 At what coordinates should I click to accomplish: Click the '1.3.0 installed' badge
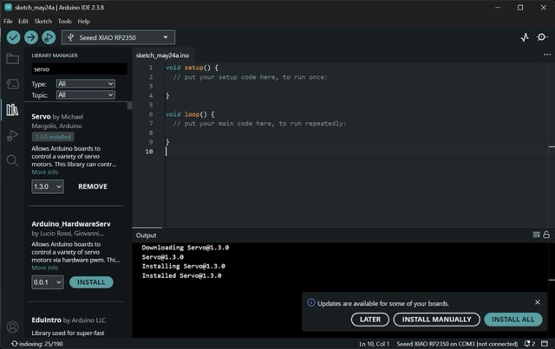(53, 137)
